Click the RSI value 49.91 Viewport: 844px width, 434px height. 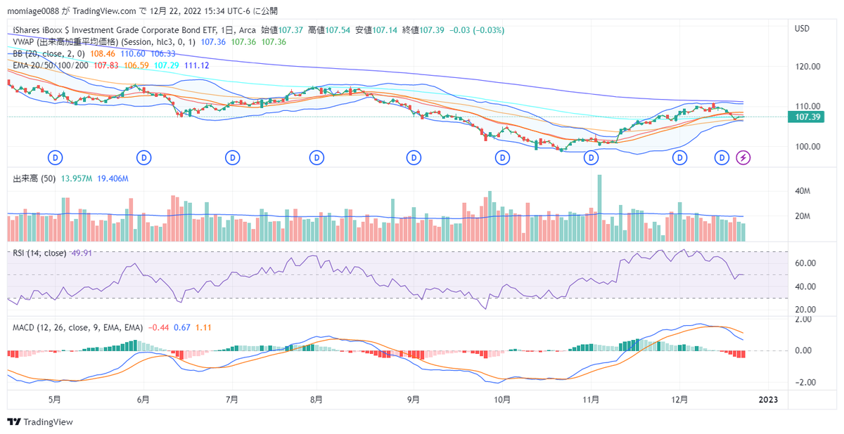[x=82, y=253]
